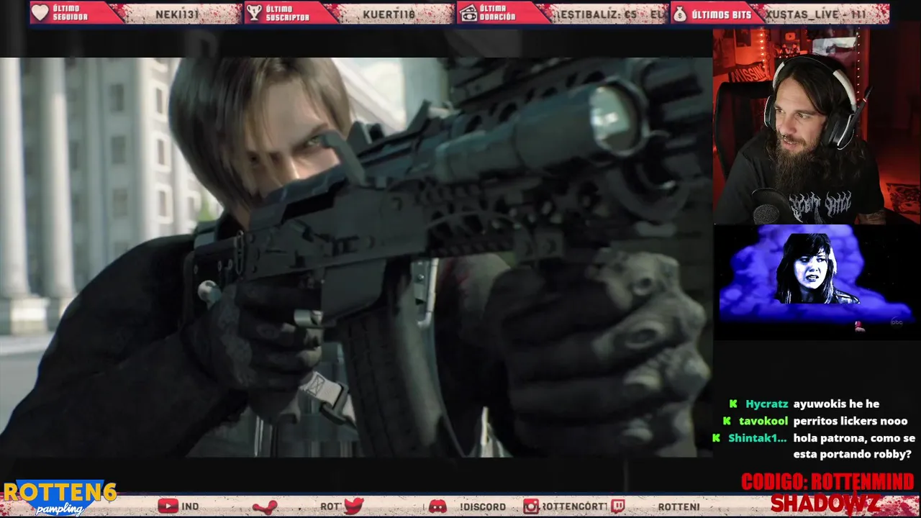Click the message 'hola patrona, como se esta portando robby?'
The height and width of the screenshot is (518, 921).
(854, 446)
